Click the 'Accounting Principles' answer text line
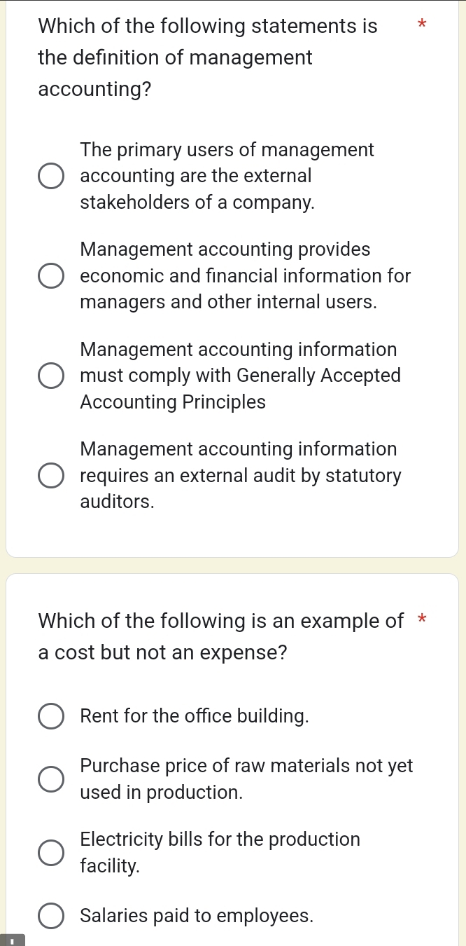The width and height of the screenshot is (466, 946). [173, 402]
